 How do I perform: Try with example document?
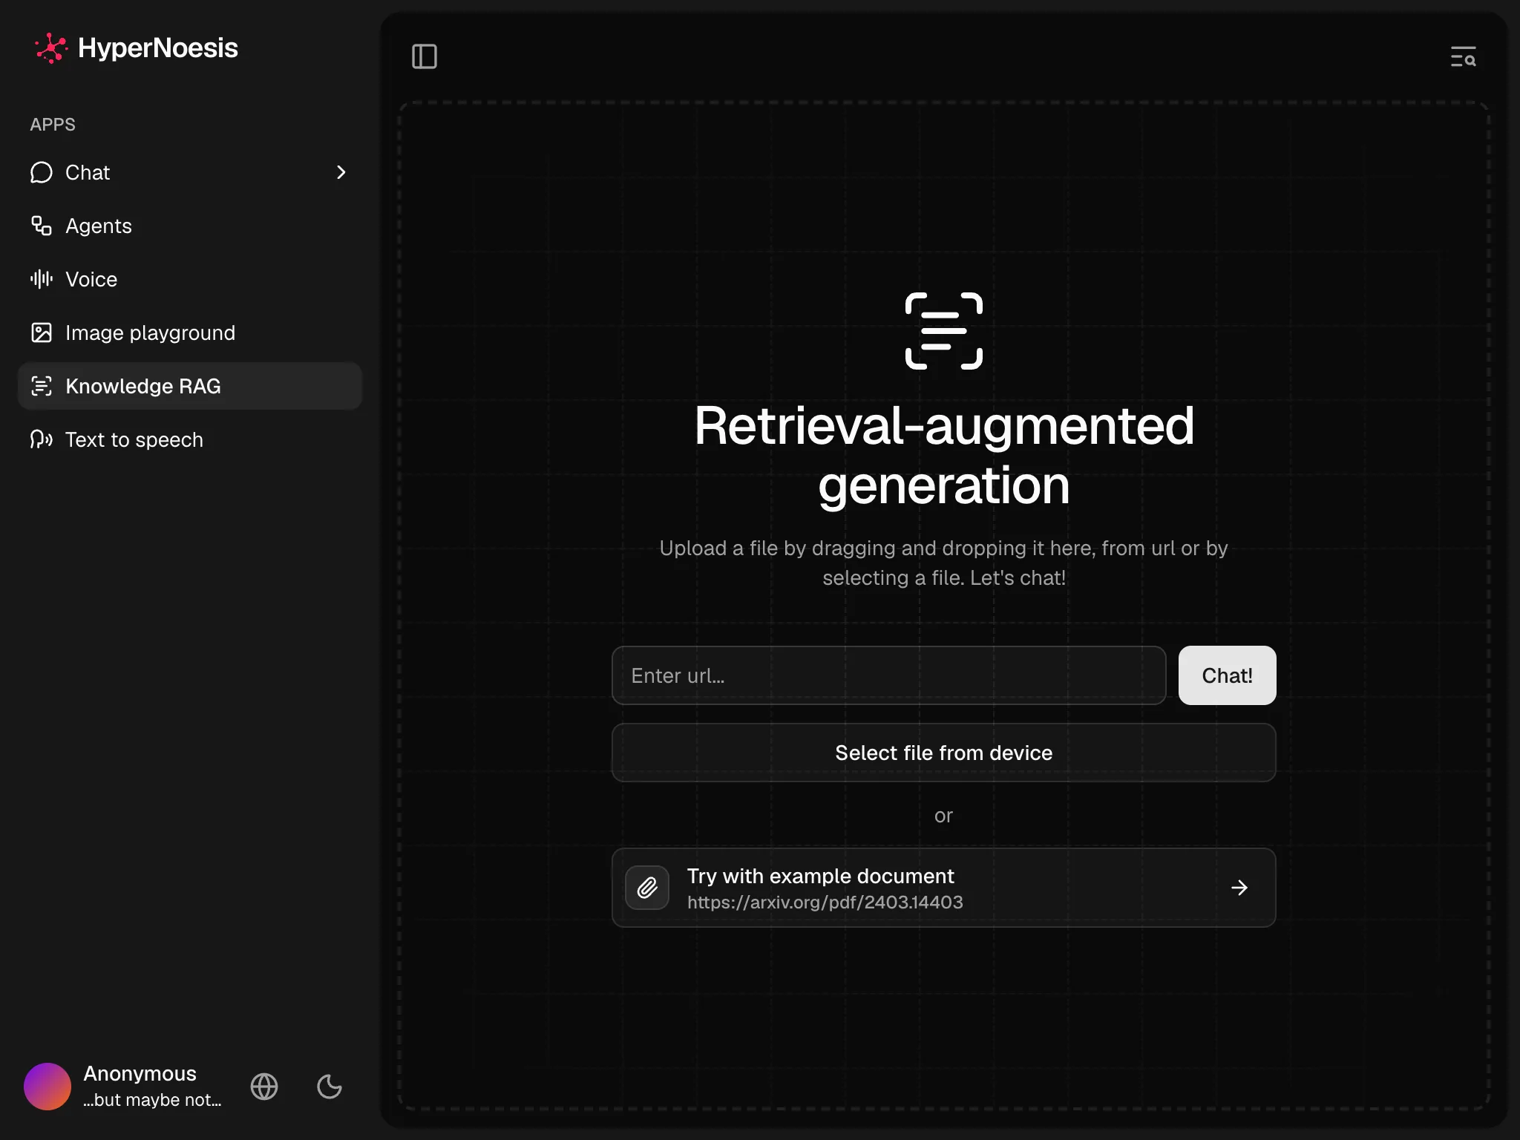click(x=944, y=888)
